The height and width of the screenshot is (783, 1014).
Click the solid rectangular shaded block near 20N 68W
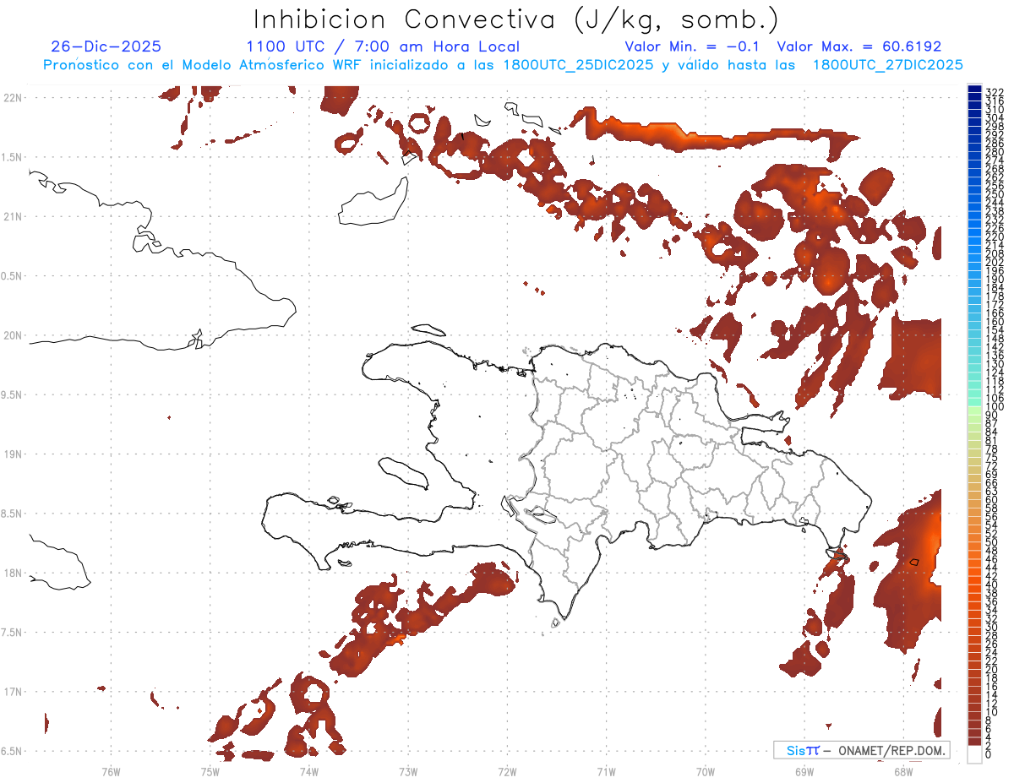[x=913, y=357]
